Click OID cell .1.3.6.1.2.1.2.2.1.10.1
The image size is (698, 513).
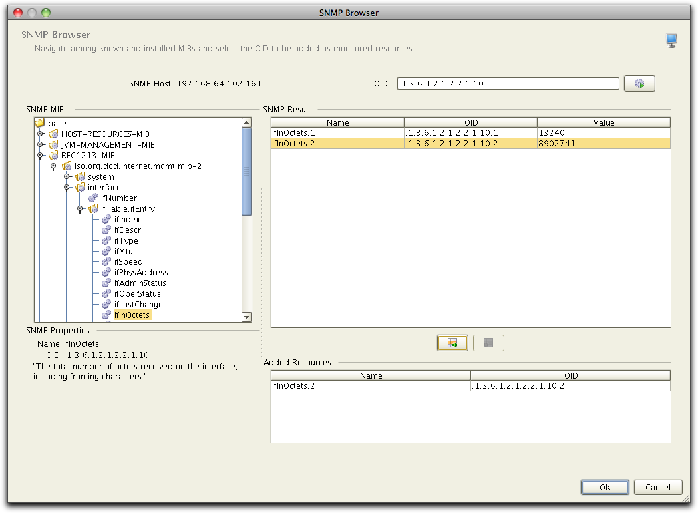click(x=470, y=132)
